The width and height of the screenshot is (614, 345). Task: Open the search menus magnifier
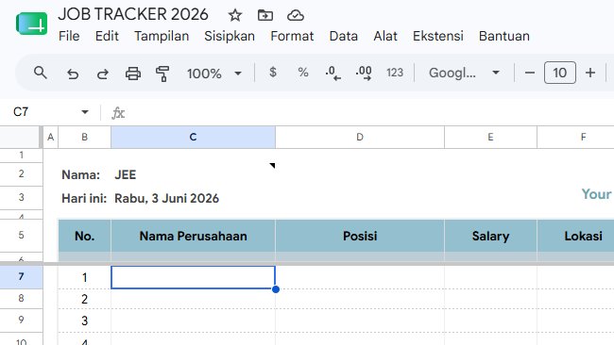coord(41,73)
